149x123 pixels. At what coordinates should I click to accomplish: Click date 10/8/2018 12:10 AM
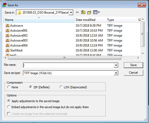pyautogui.click(x=89, y=36)
